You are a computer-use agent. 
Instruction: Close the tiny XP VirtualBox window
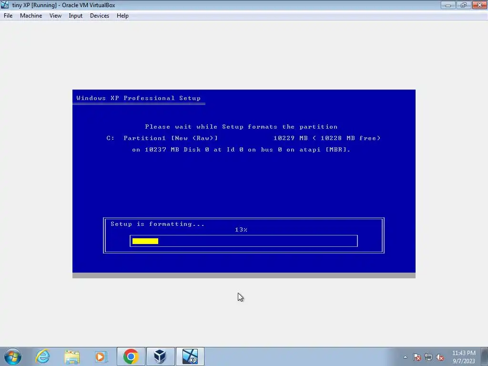[x=479, y=5]
